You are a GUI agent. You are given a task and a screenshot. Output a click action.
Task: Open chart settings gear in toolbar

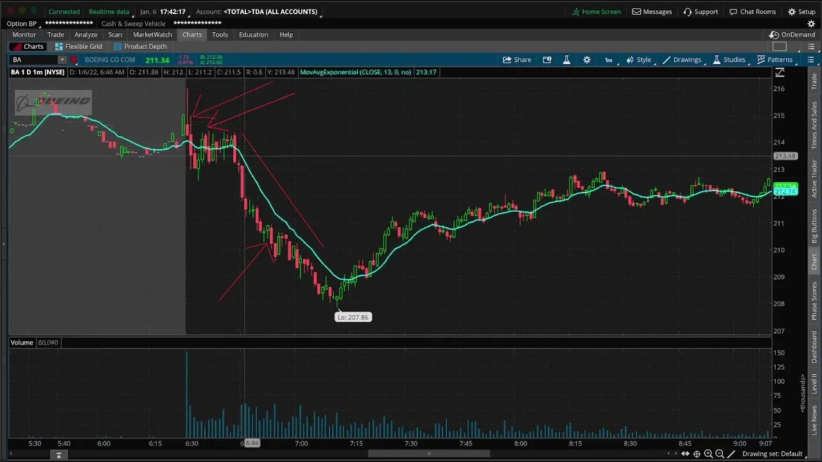point(586,60)
